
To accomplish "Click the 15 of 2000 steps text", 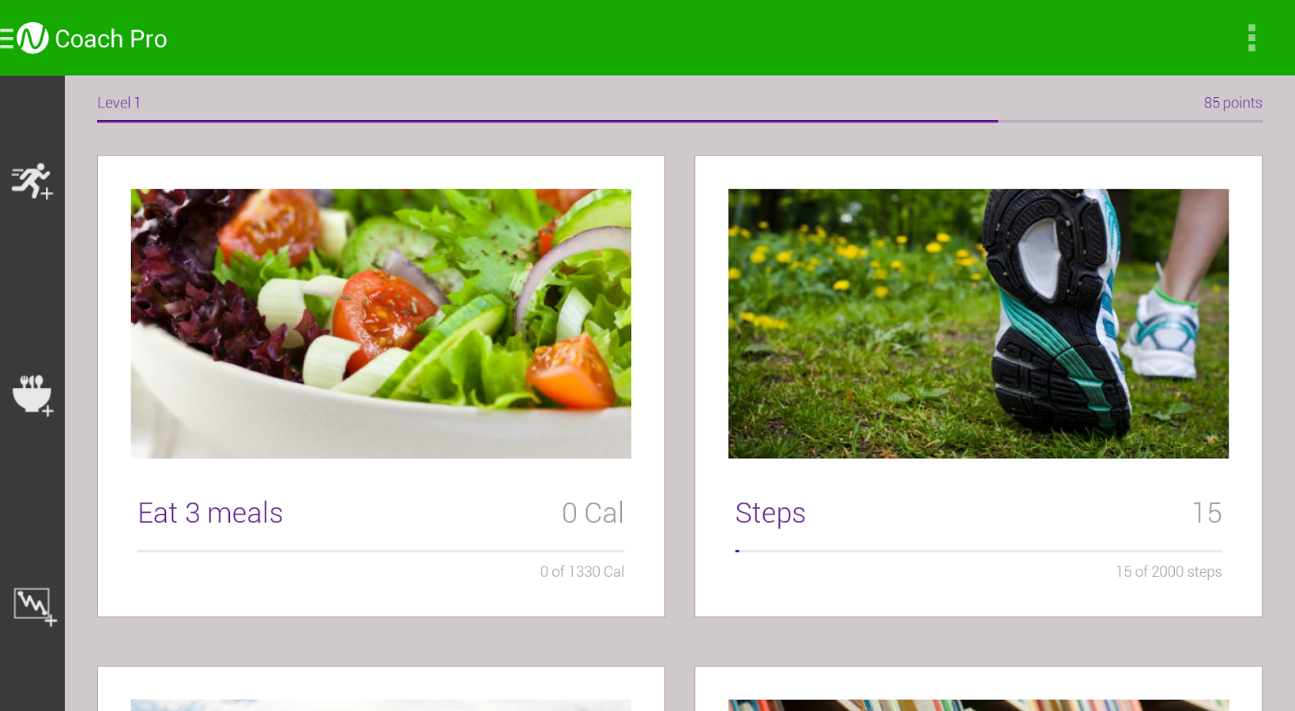I will 1169,571.
